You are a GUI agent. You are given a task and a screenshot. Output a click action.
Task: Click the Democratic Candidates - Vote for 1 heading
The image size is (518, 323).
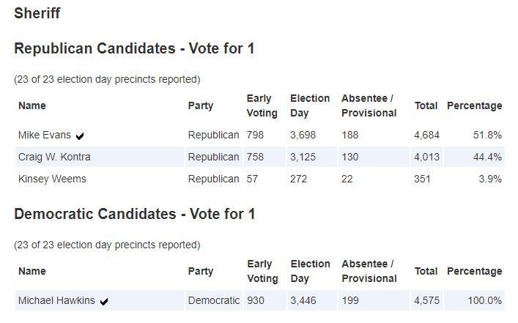click(x=135, y=214)
